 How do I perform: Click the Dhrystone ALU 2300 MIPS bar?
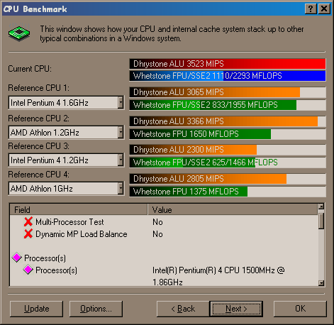228,150
